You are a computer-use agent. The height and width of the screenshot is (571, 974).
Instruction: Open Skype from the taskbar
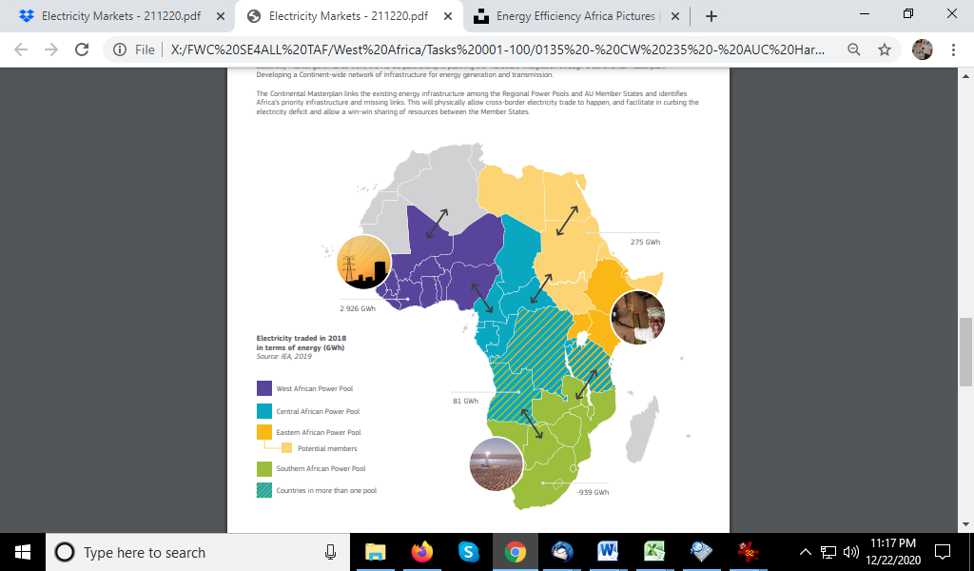point(468,552)
